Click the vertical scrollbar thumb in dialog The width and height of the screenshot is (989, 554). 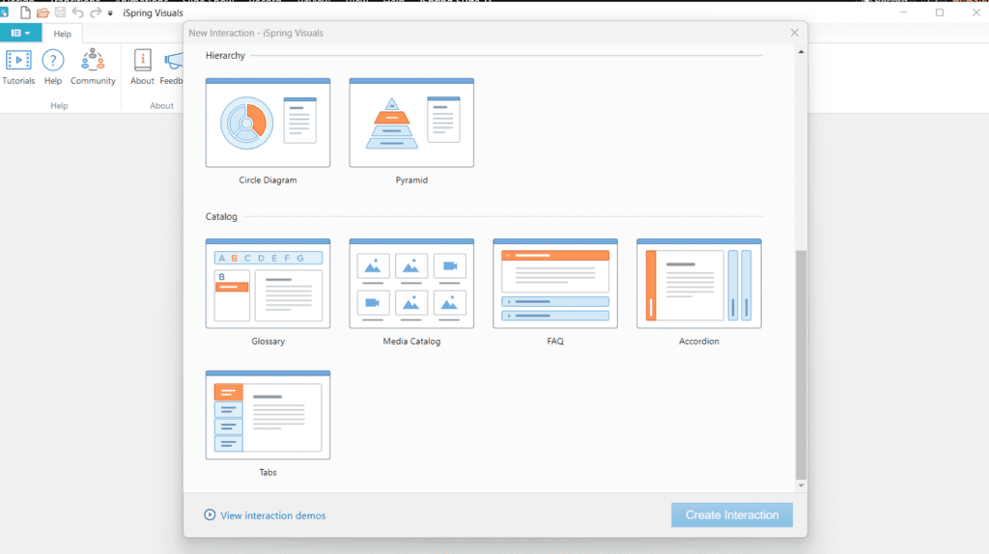point(801,365)
